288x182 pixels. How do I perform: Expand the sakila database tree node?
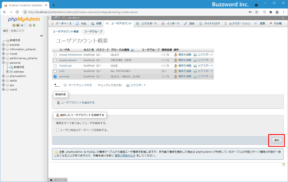pyautogui.click(x=3, y=80)
